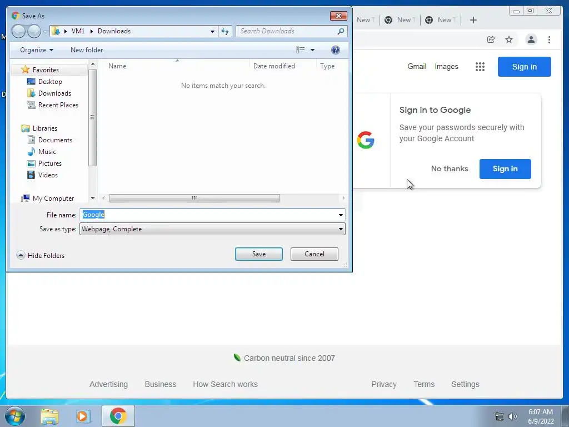This screenshot has height=427, width=569.
Task: Open Chrome's three-dot menu
Action: click(549, 39)
